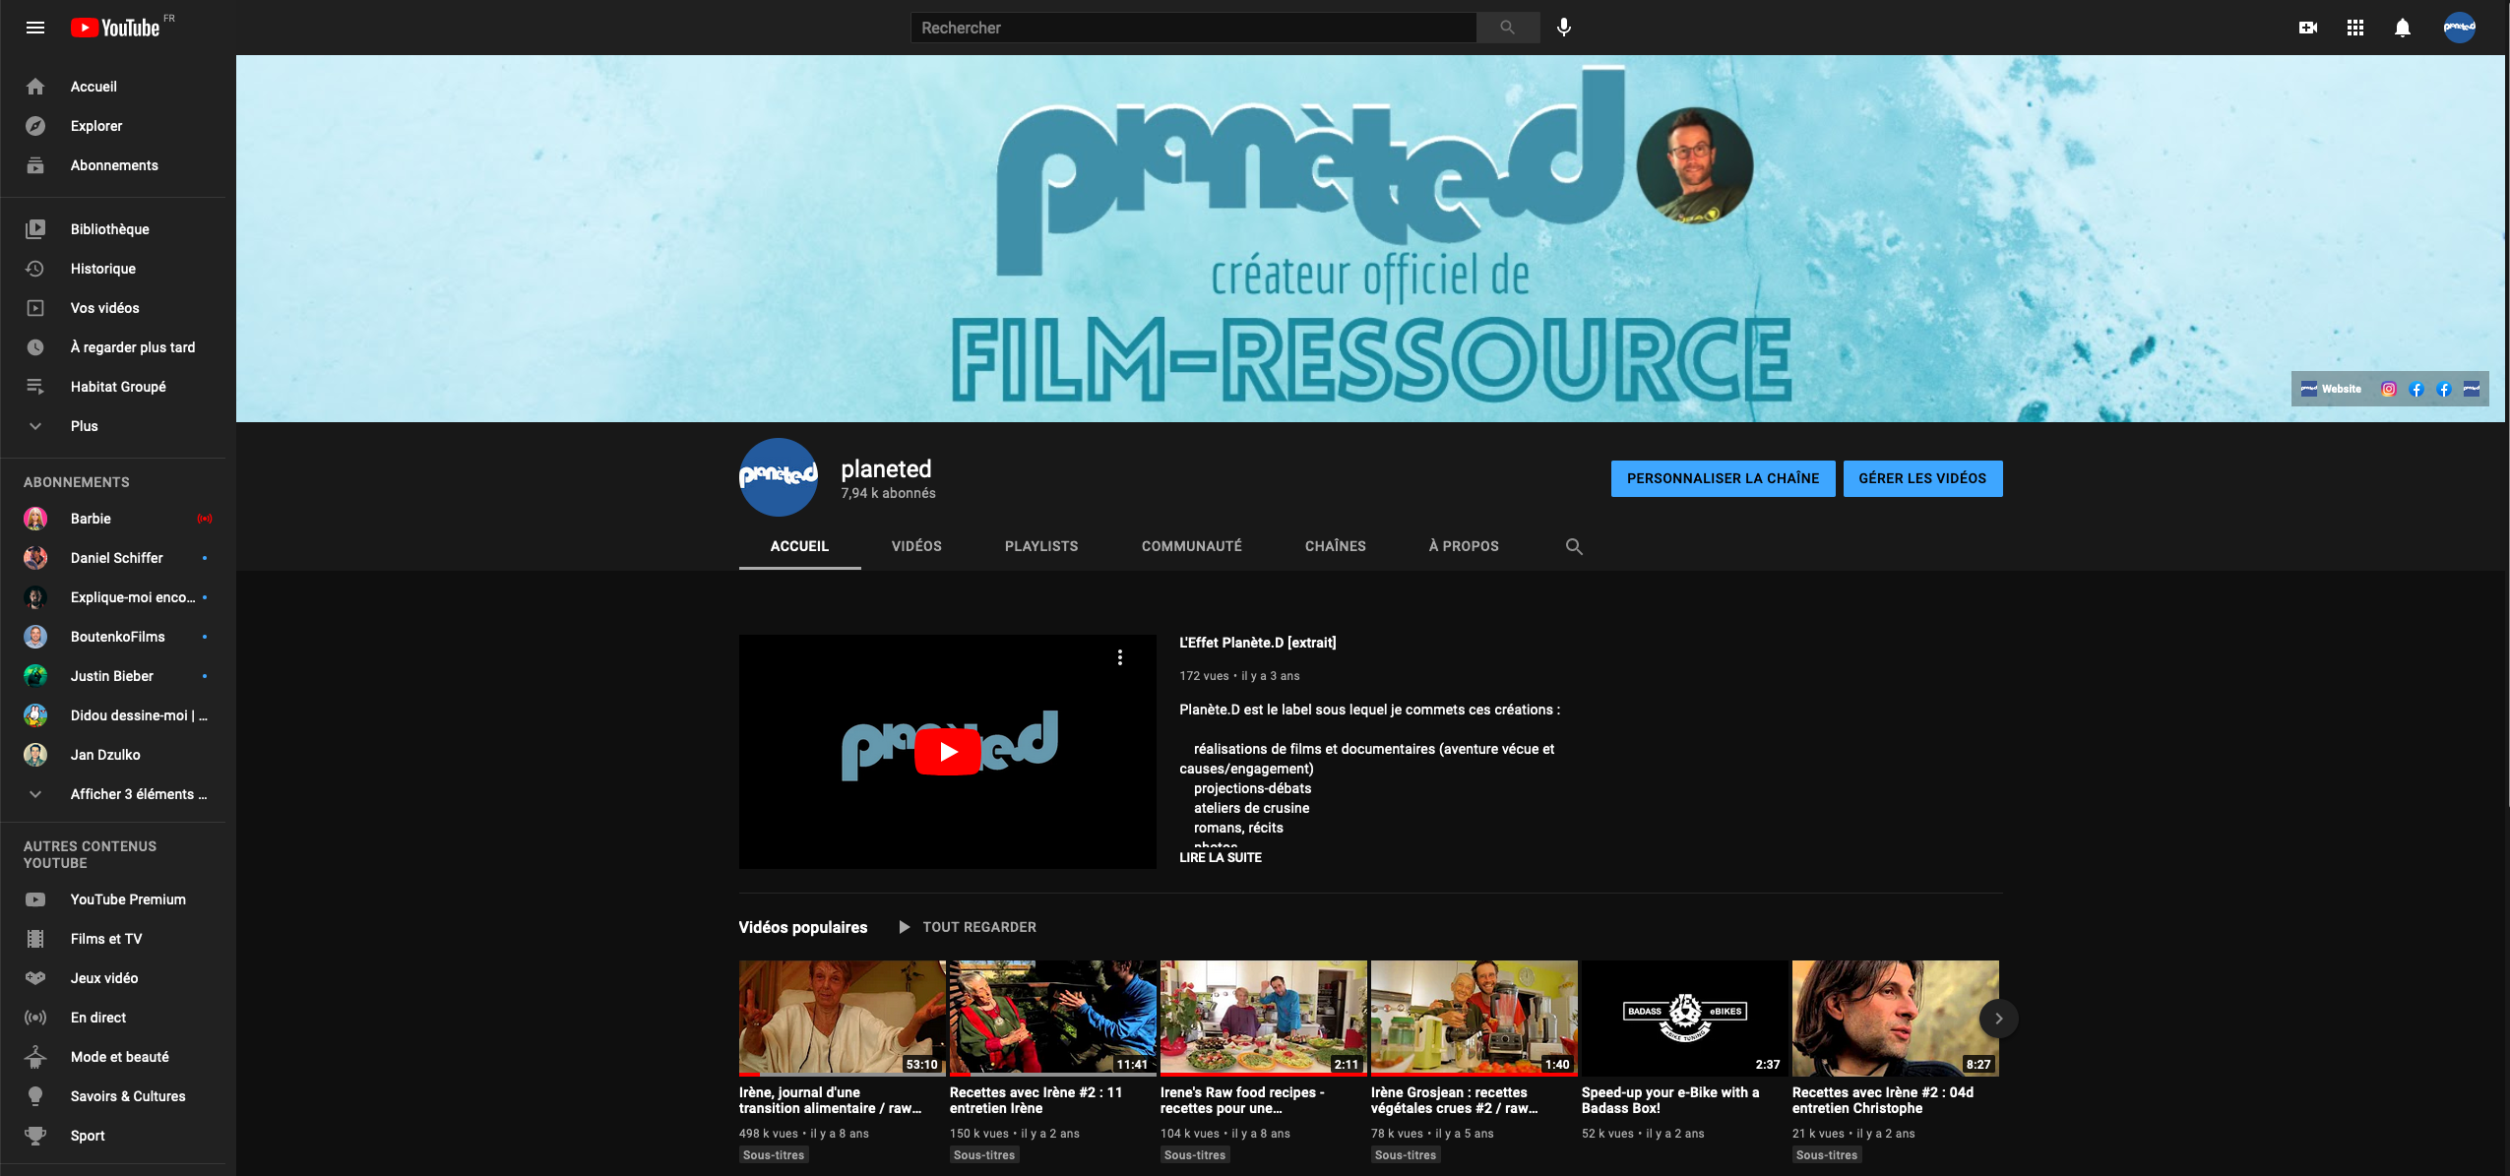
Task: Select the ACCUEIL channel tab
Action: [x=799, y=546]
